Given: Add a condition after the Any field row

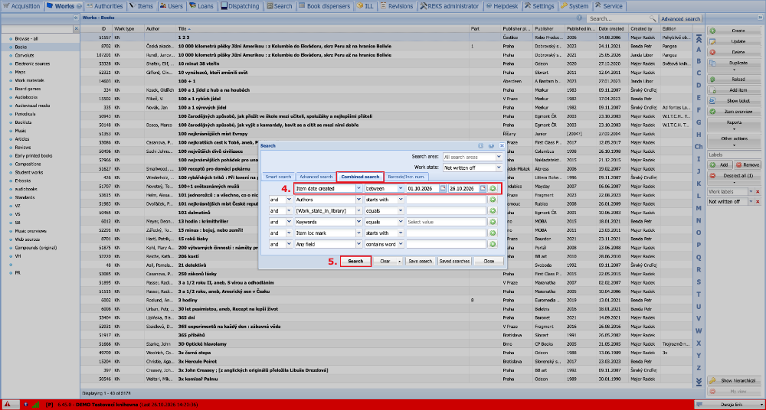Looking at the screenshot, I should 493,245.
